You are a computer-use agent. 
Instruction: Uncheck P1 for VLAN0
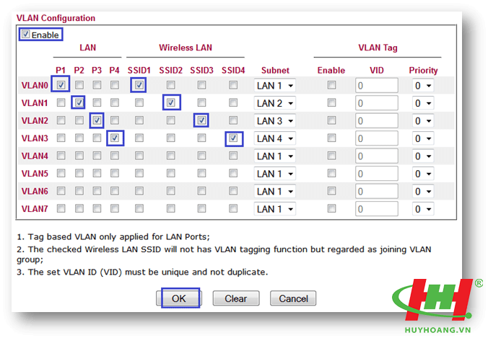[x=61, y=85]
